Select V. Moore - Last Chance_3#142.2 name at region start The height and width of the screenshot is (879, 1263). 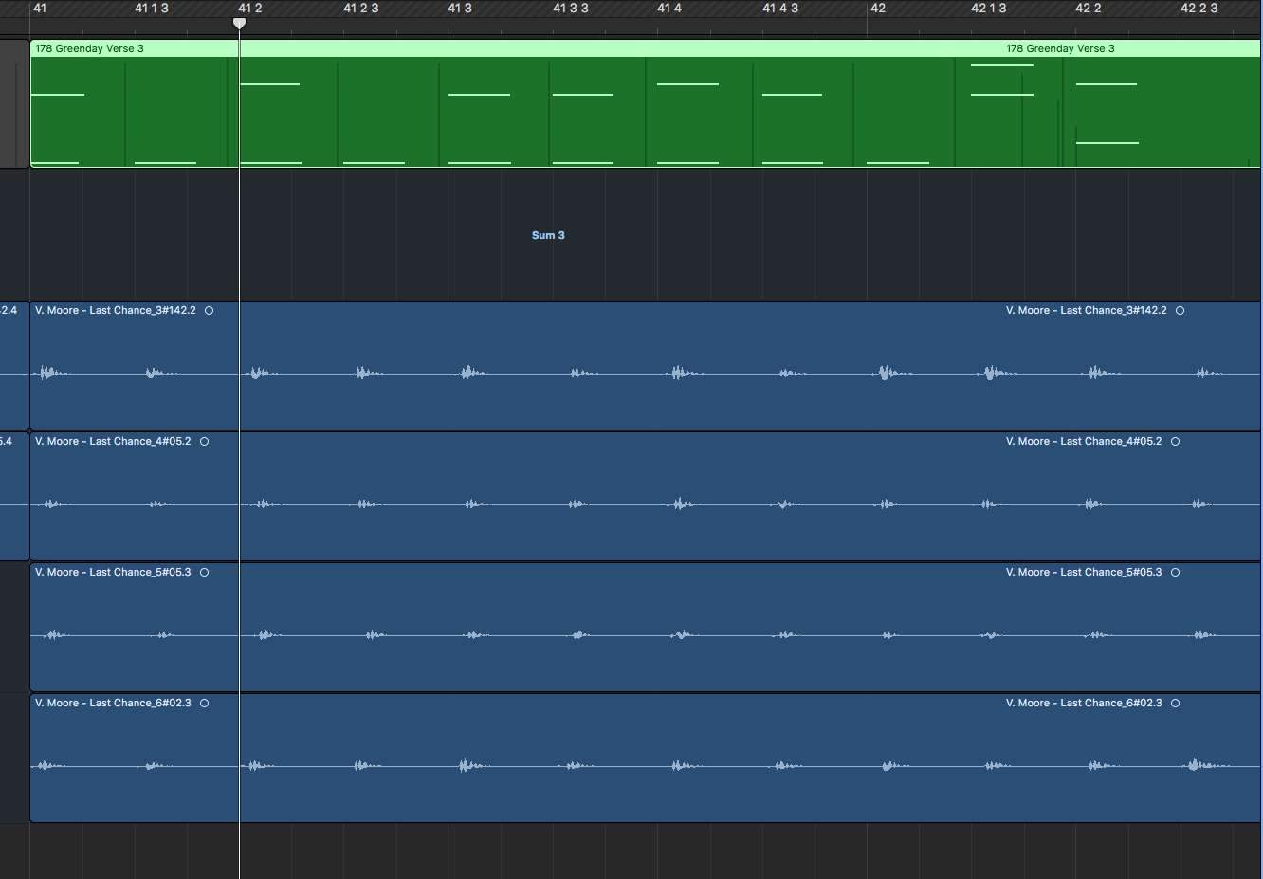116,310
